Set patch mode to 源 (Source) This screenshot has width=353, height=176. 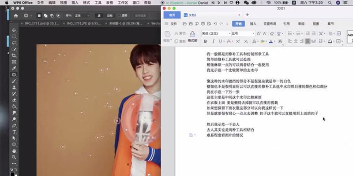click(99, 16)
